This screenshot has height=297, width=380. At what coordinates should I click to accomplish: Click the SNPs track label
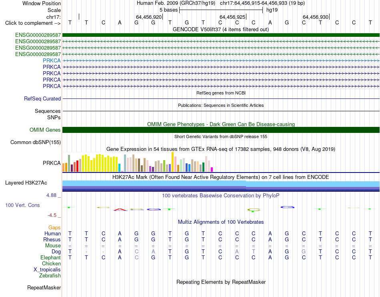[x=54, y=117]
